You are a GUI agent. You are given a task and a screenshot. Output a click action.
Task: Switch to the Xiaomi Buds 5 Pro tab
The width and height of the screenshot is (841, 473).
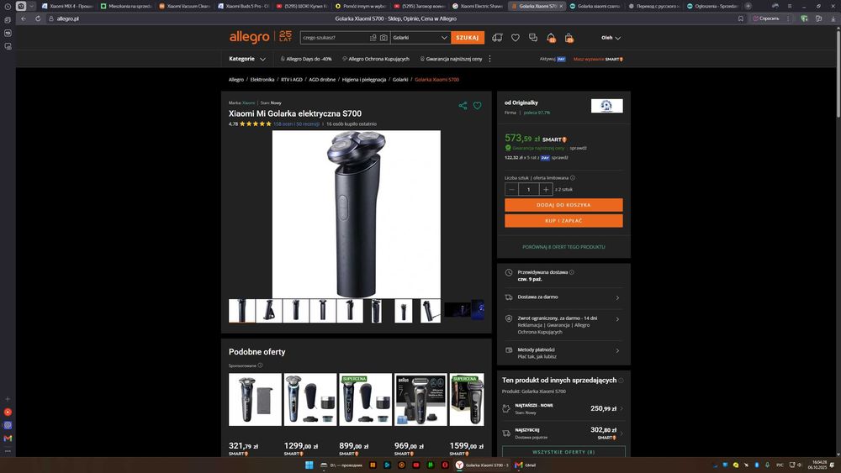click(x=243, y=6)
